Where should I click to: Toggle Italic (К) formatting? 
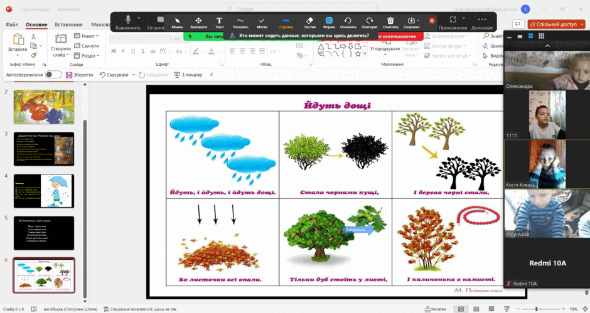pos(123,51)
